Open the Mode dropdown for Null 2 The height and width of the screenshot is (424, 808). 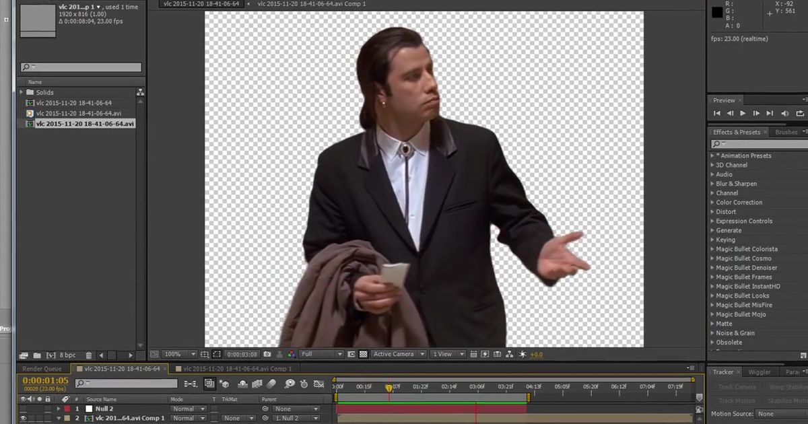[x=189, y=409]
